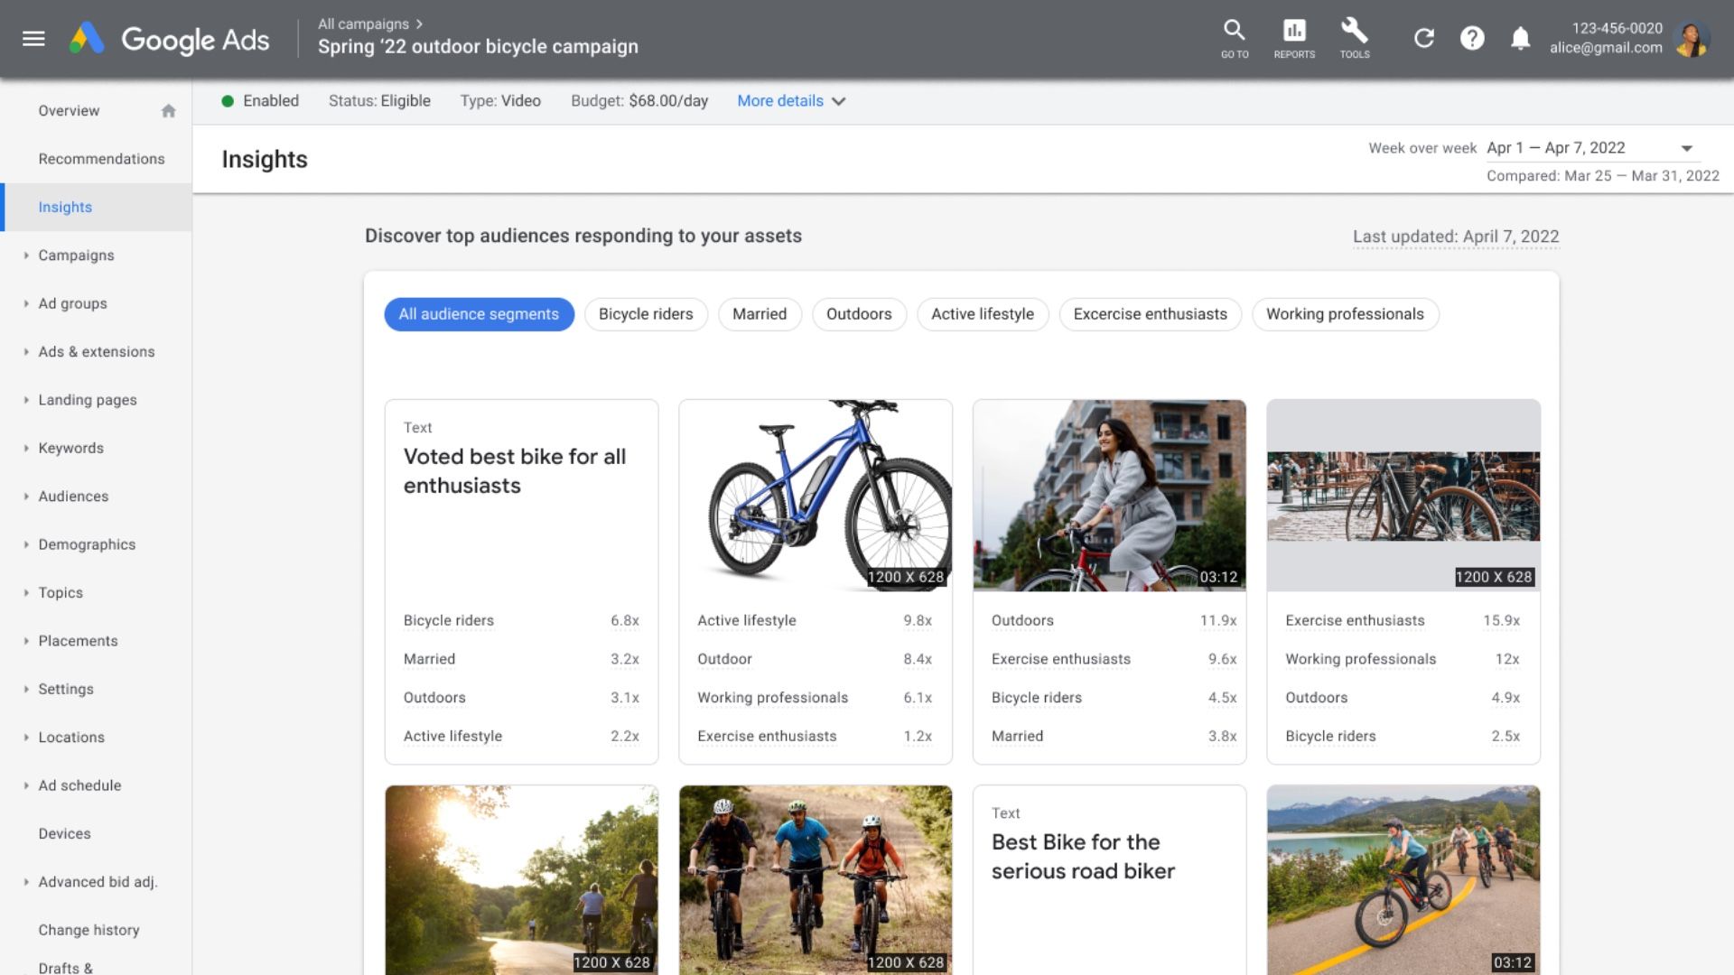1734x975 pixels.
Task: Click Working professionals 12x row
Action: pos(1403,659)
